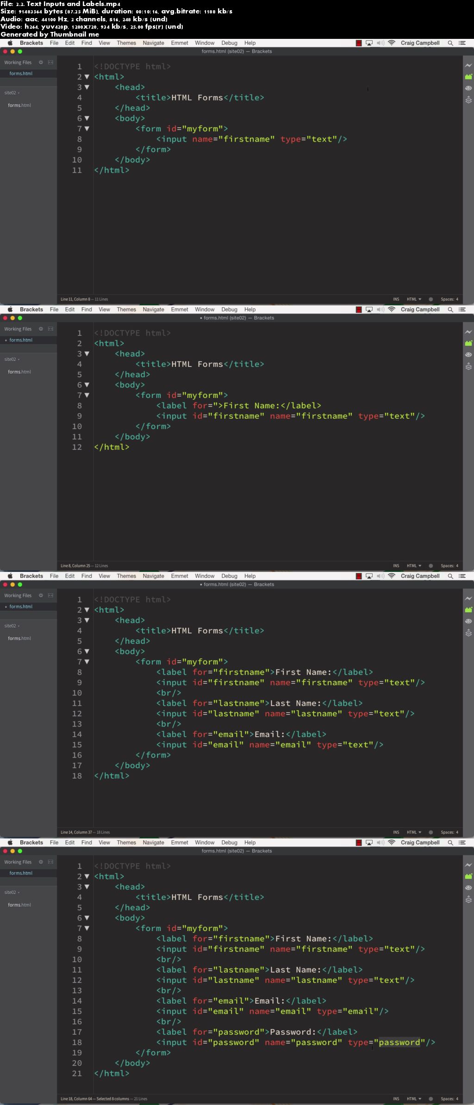Image resolution: width=474 pixels, height=1105 pixels.
Task: Click 'Line 11, Column 8' cursor status text
Action: point(75,299)
